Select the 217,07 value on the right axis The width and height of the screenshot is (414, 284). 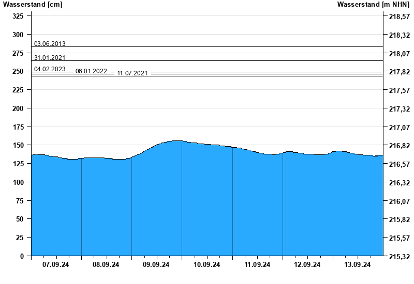(399, 128)
